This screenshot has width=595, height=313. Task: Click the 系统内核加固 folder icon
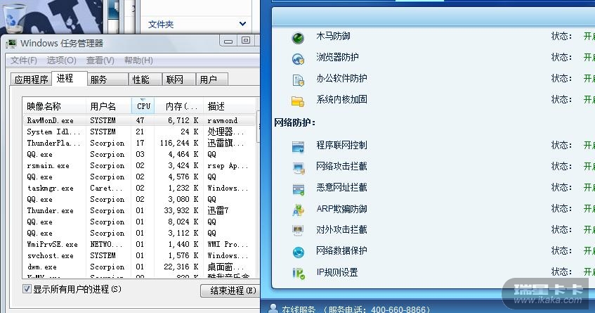point(298,101)
